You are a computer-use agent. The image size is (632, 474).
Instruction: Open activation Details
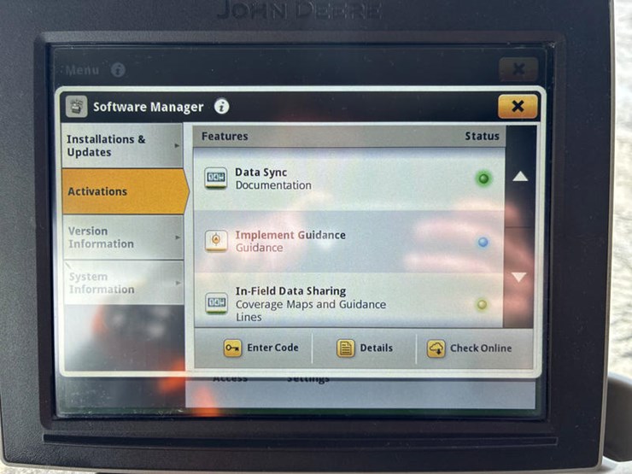364,348
